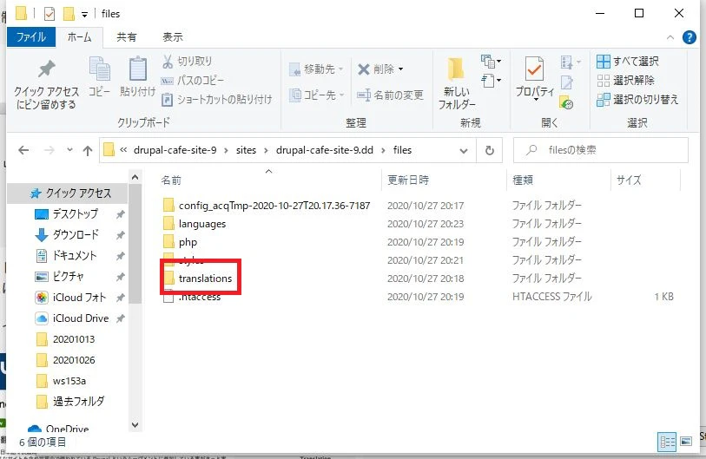
Task: Switch to the 共有 (Share) tab
Action: pos(127,37)
